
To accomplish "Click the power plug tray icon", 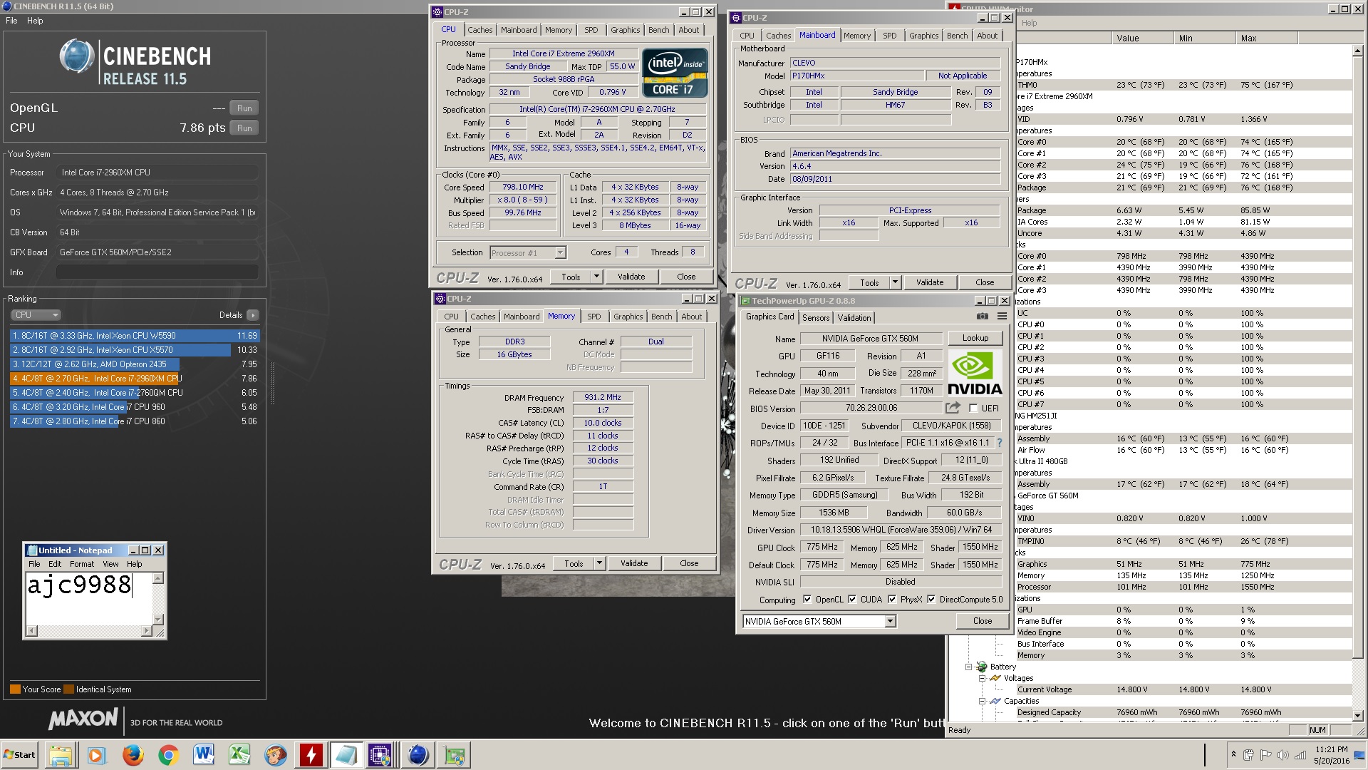I will (x=1249, y=755).
